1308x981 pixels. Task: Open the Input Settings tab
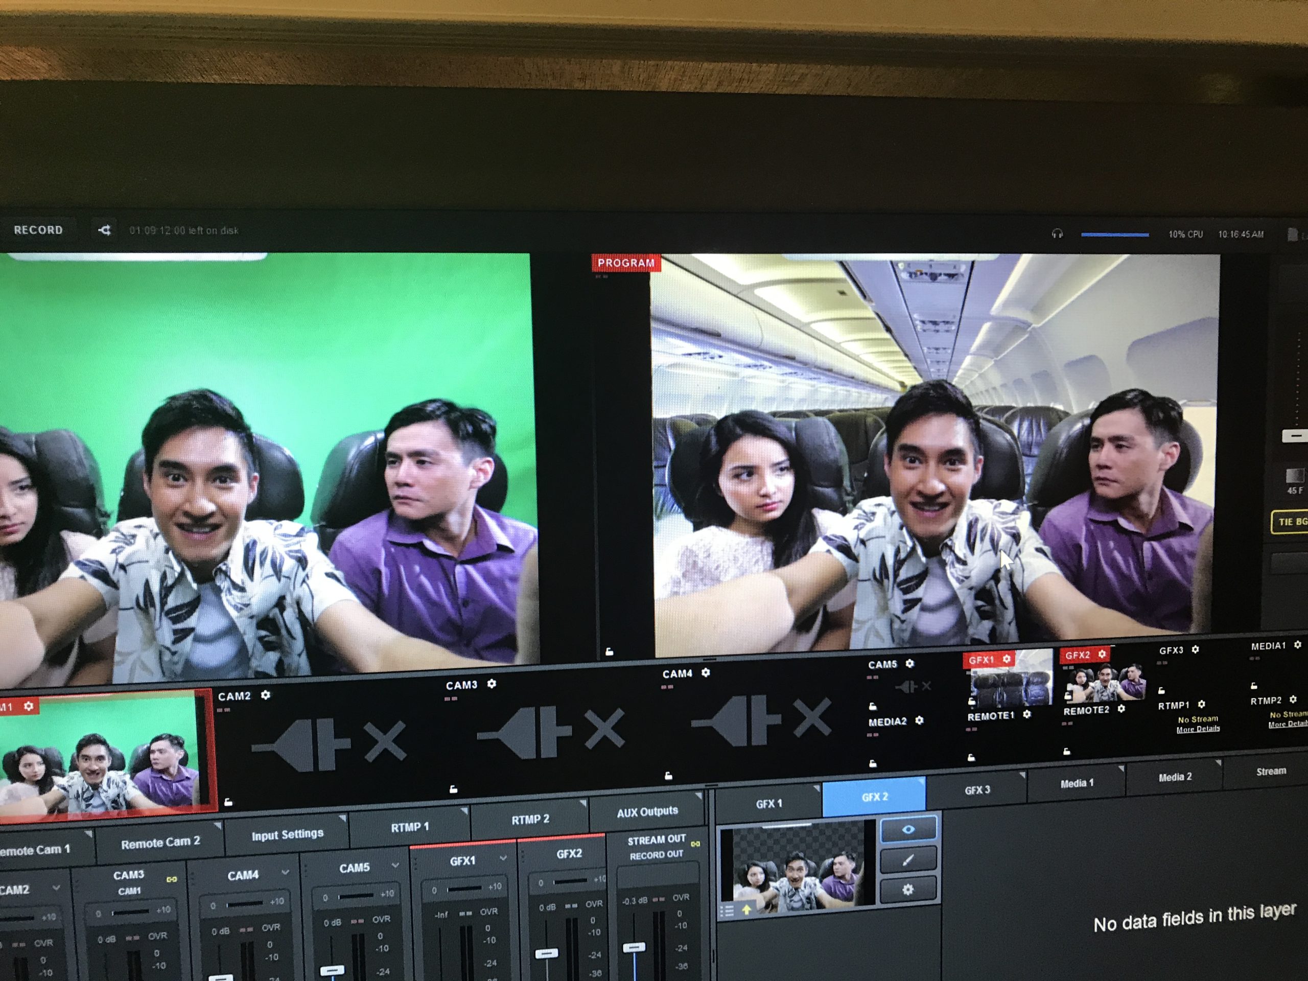coord(287,834)
